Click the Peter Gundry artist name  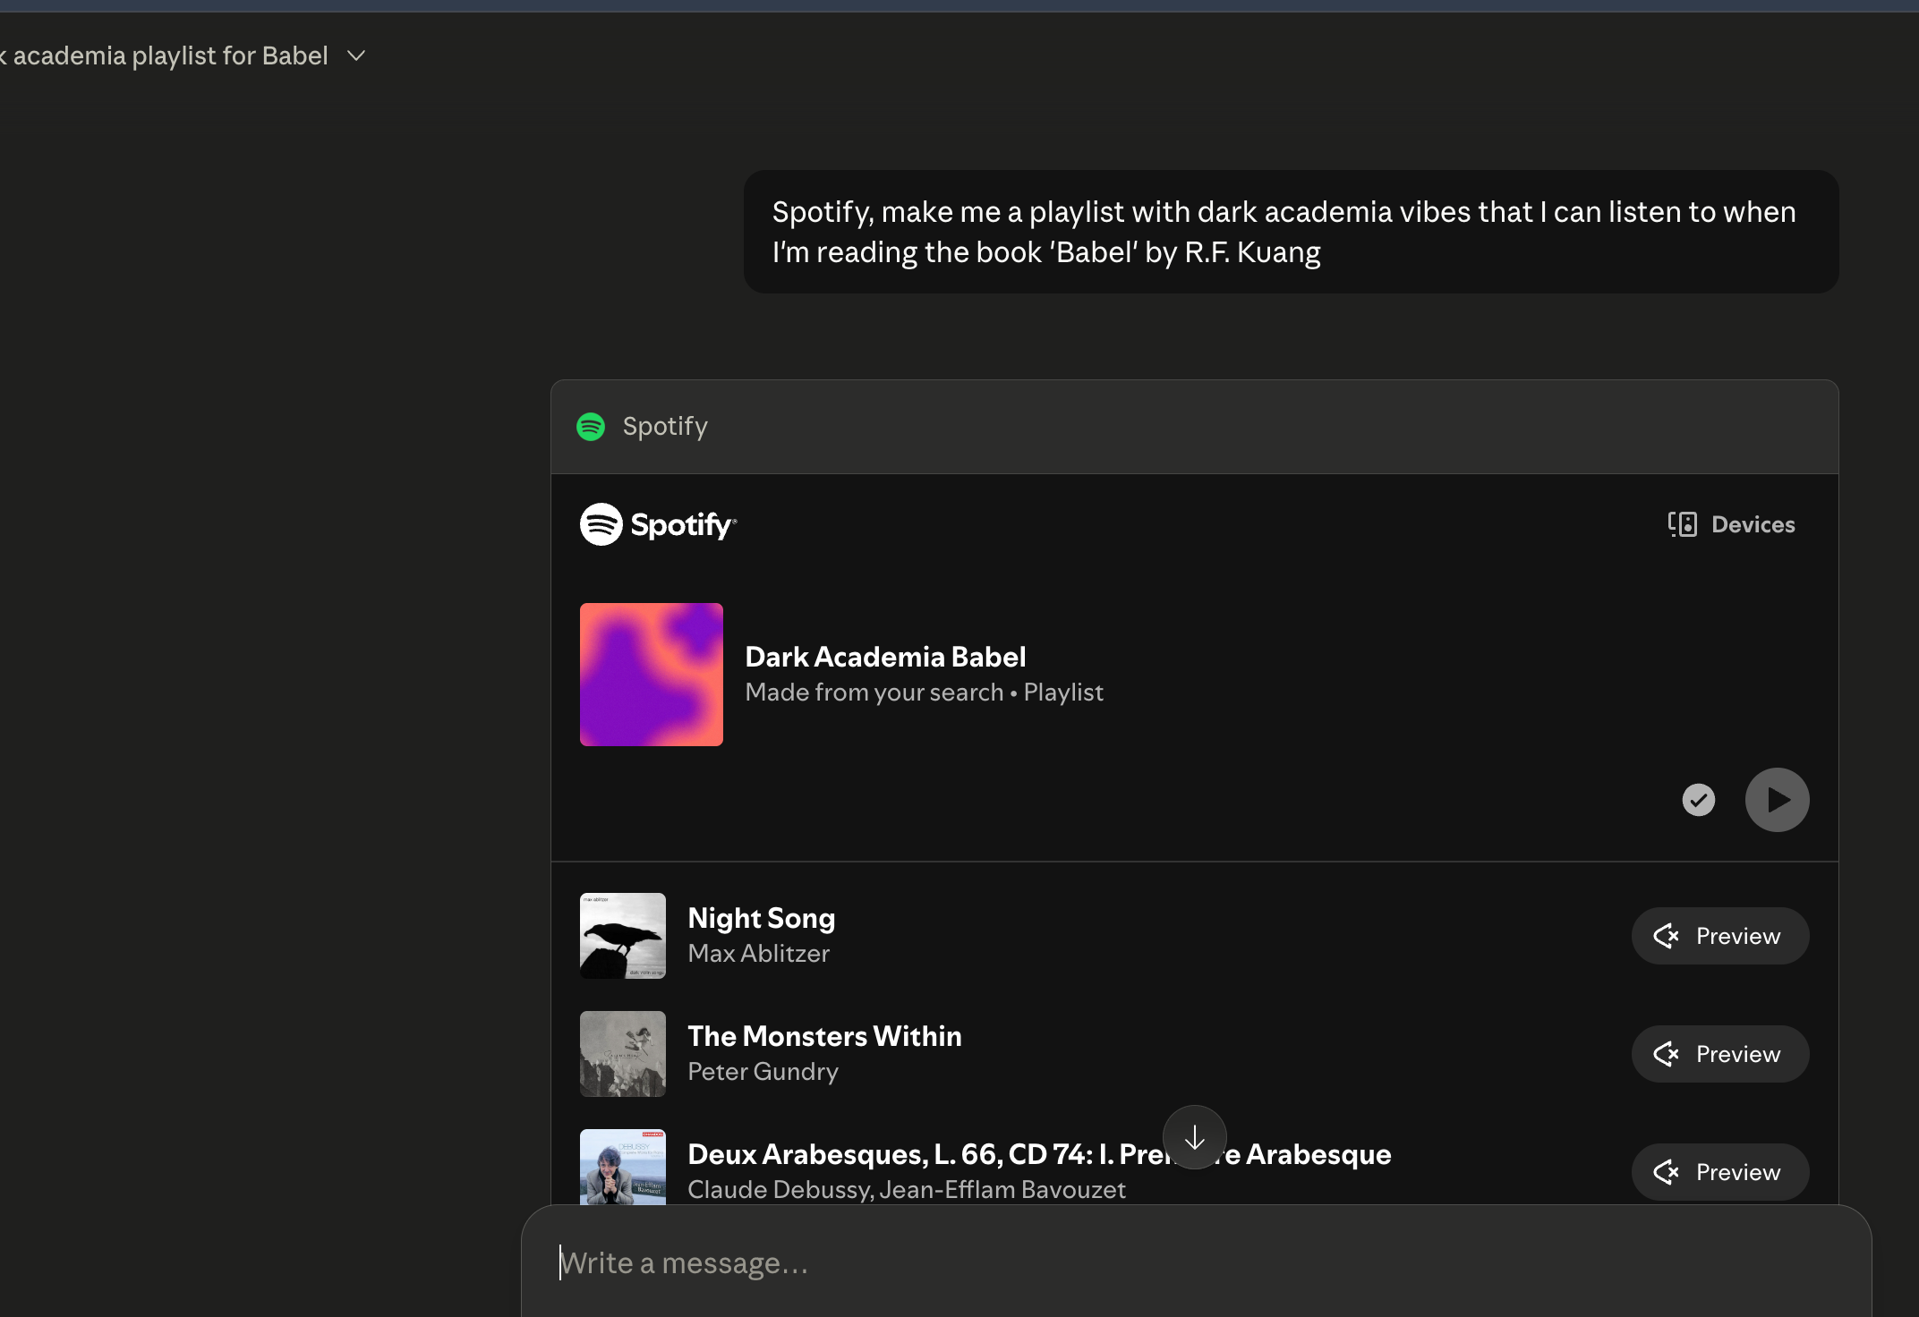tap(763, 1072)
